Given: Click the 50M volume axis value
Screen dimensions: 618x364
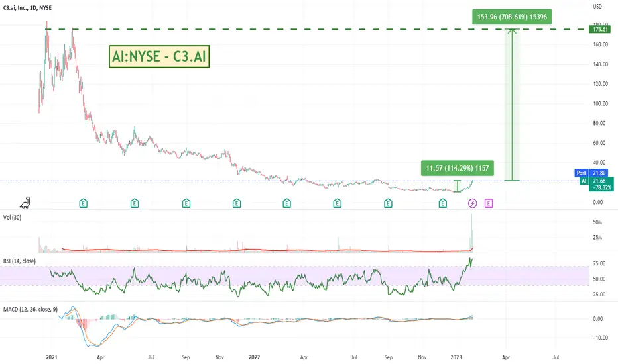Looking at the screenshot, I should pos(597,222).
